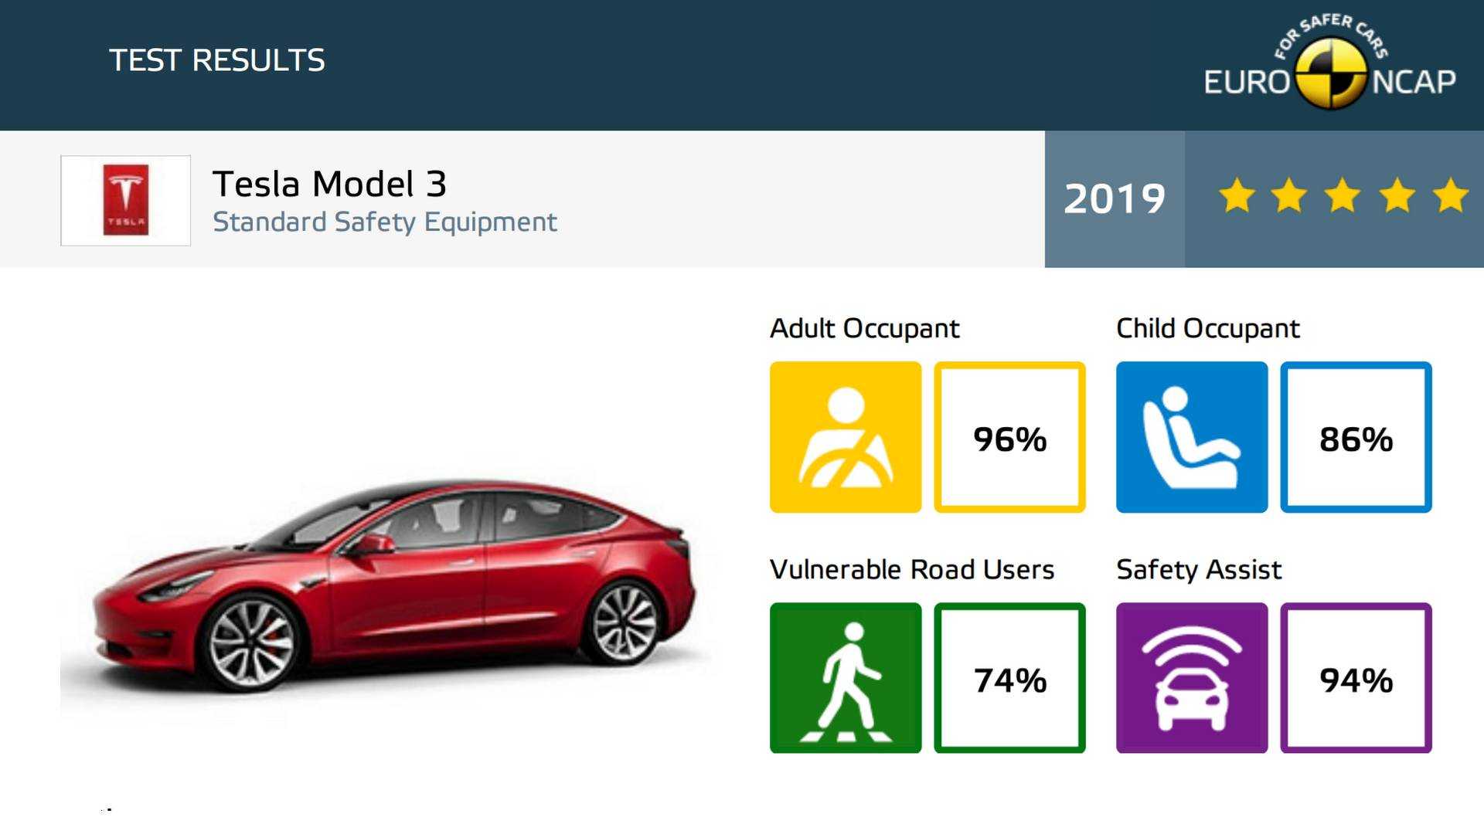Select the yellow Adult Occupant icon
This screenshot has height=834, width=1484.
pyautogui.click(x=846, y=437)
